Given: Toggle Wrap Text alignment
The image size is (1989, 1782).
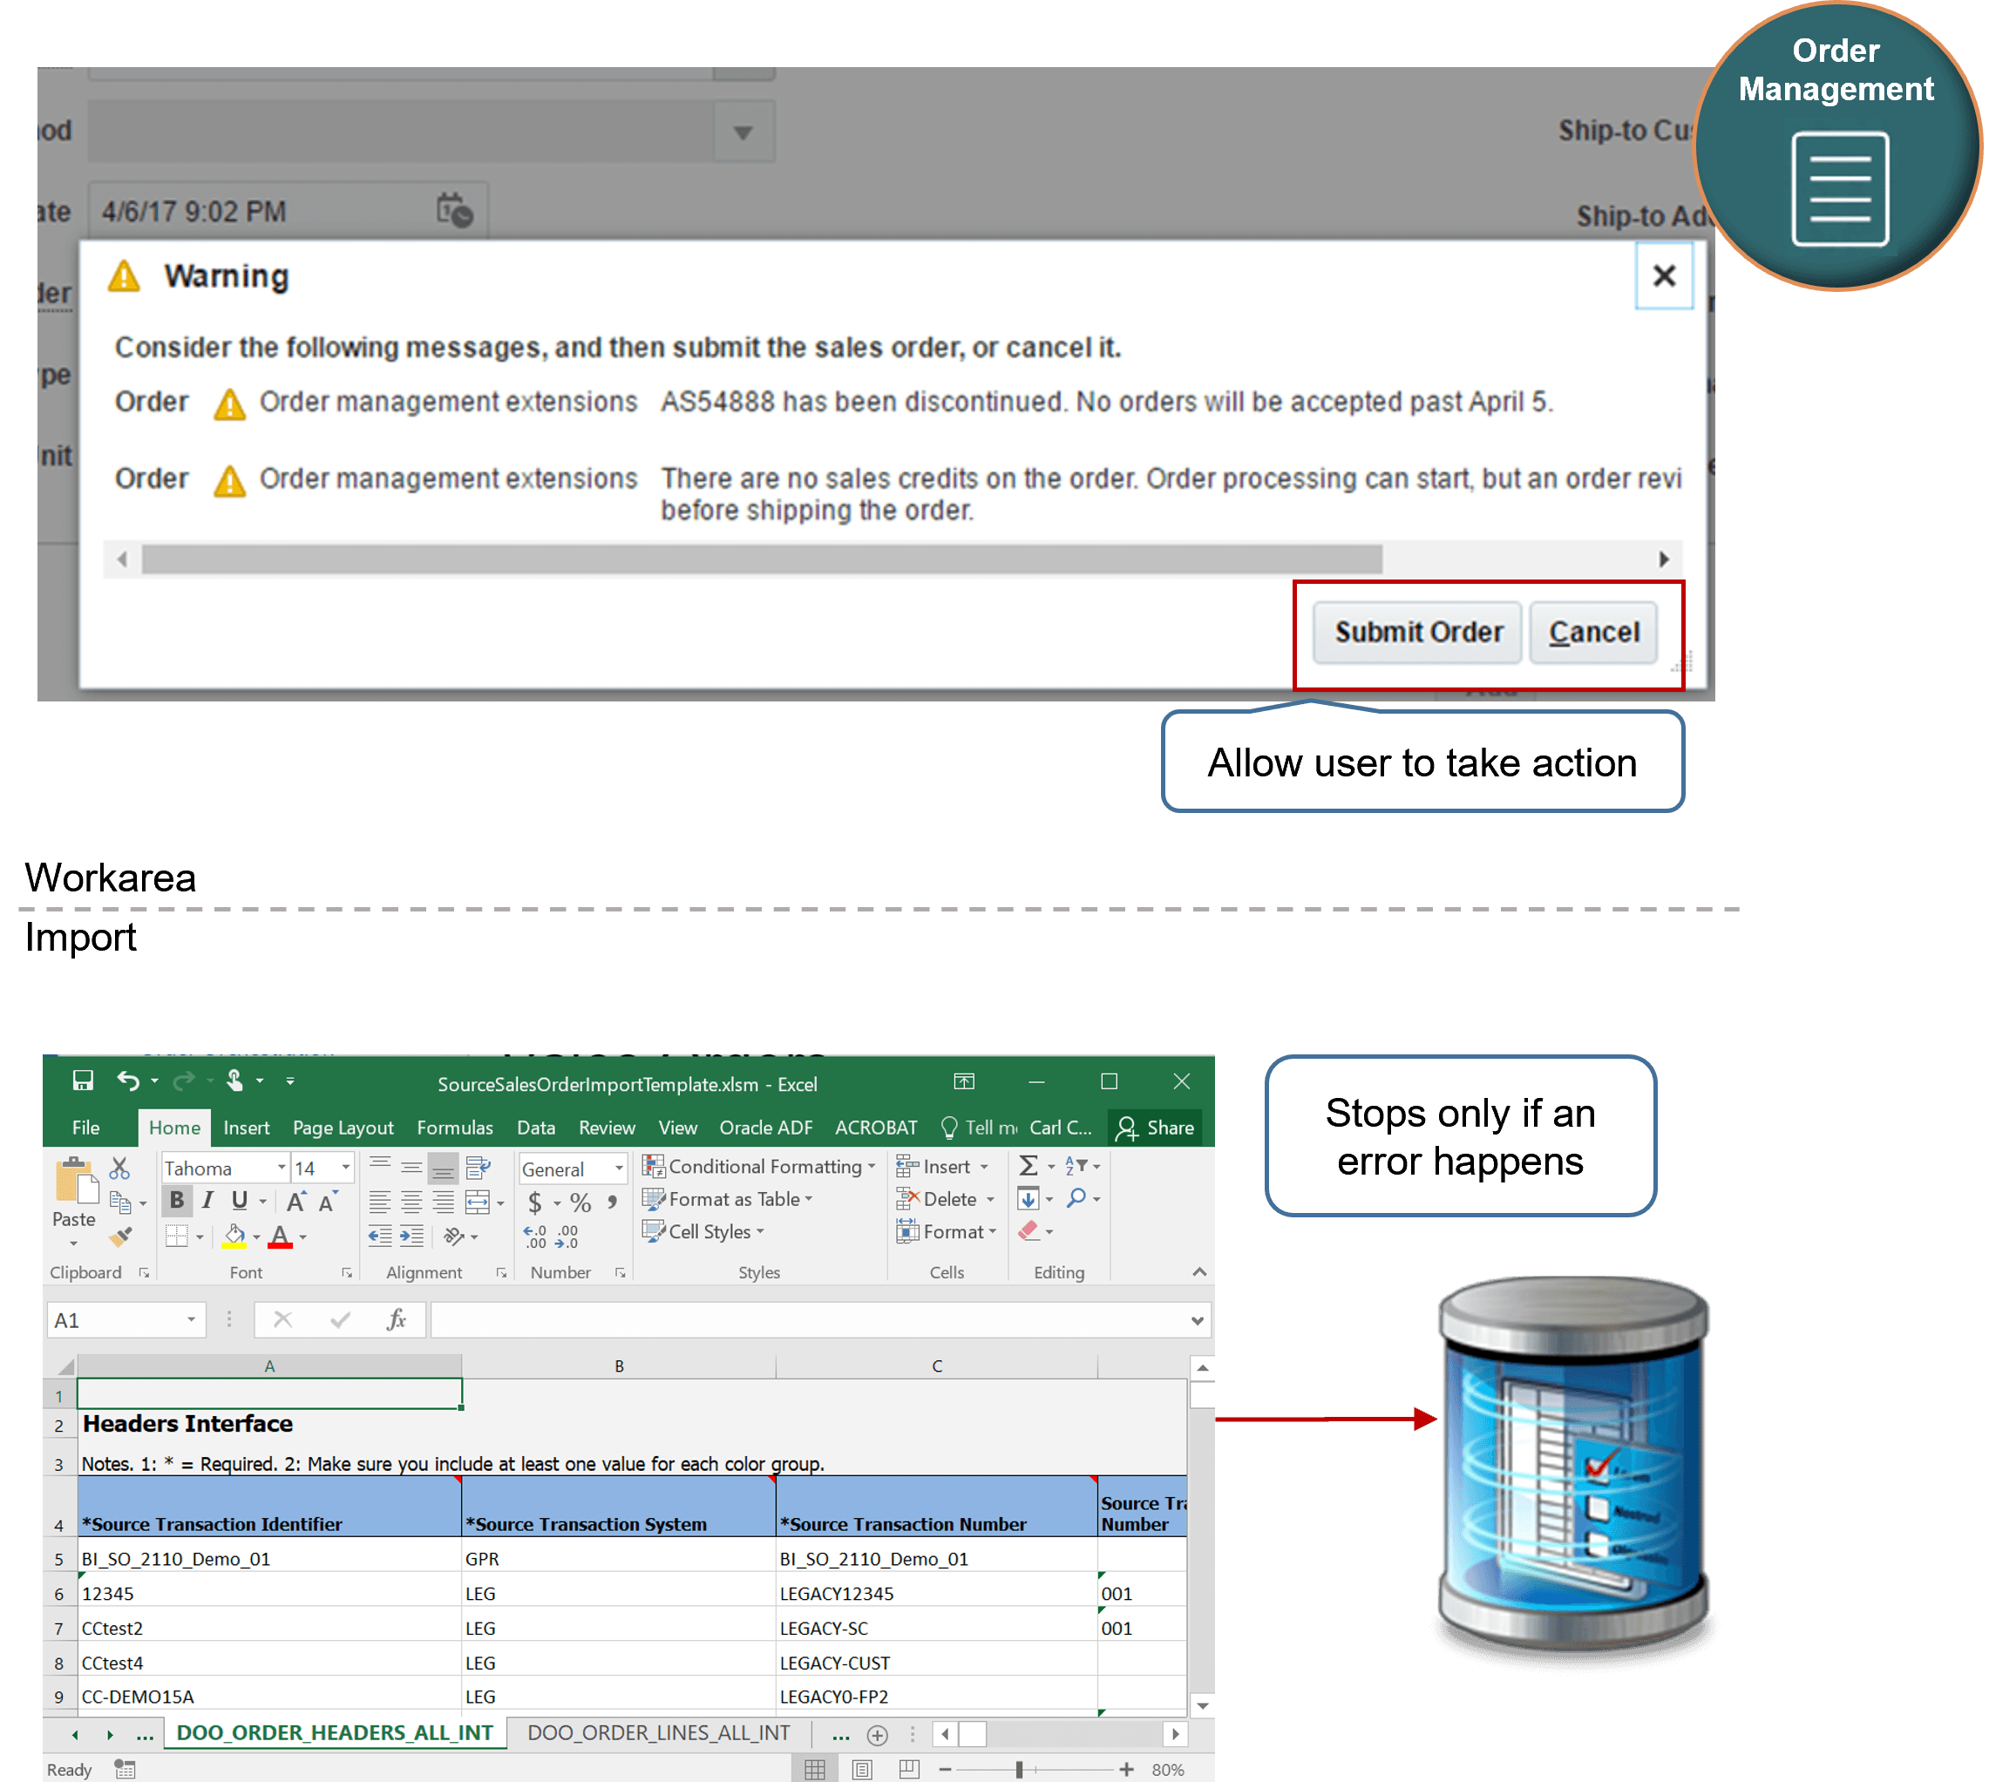Looking at the screenshot, I should point(476,1167).
